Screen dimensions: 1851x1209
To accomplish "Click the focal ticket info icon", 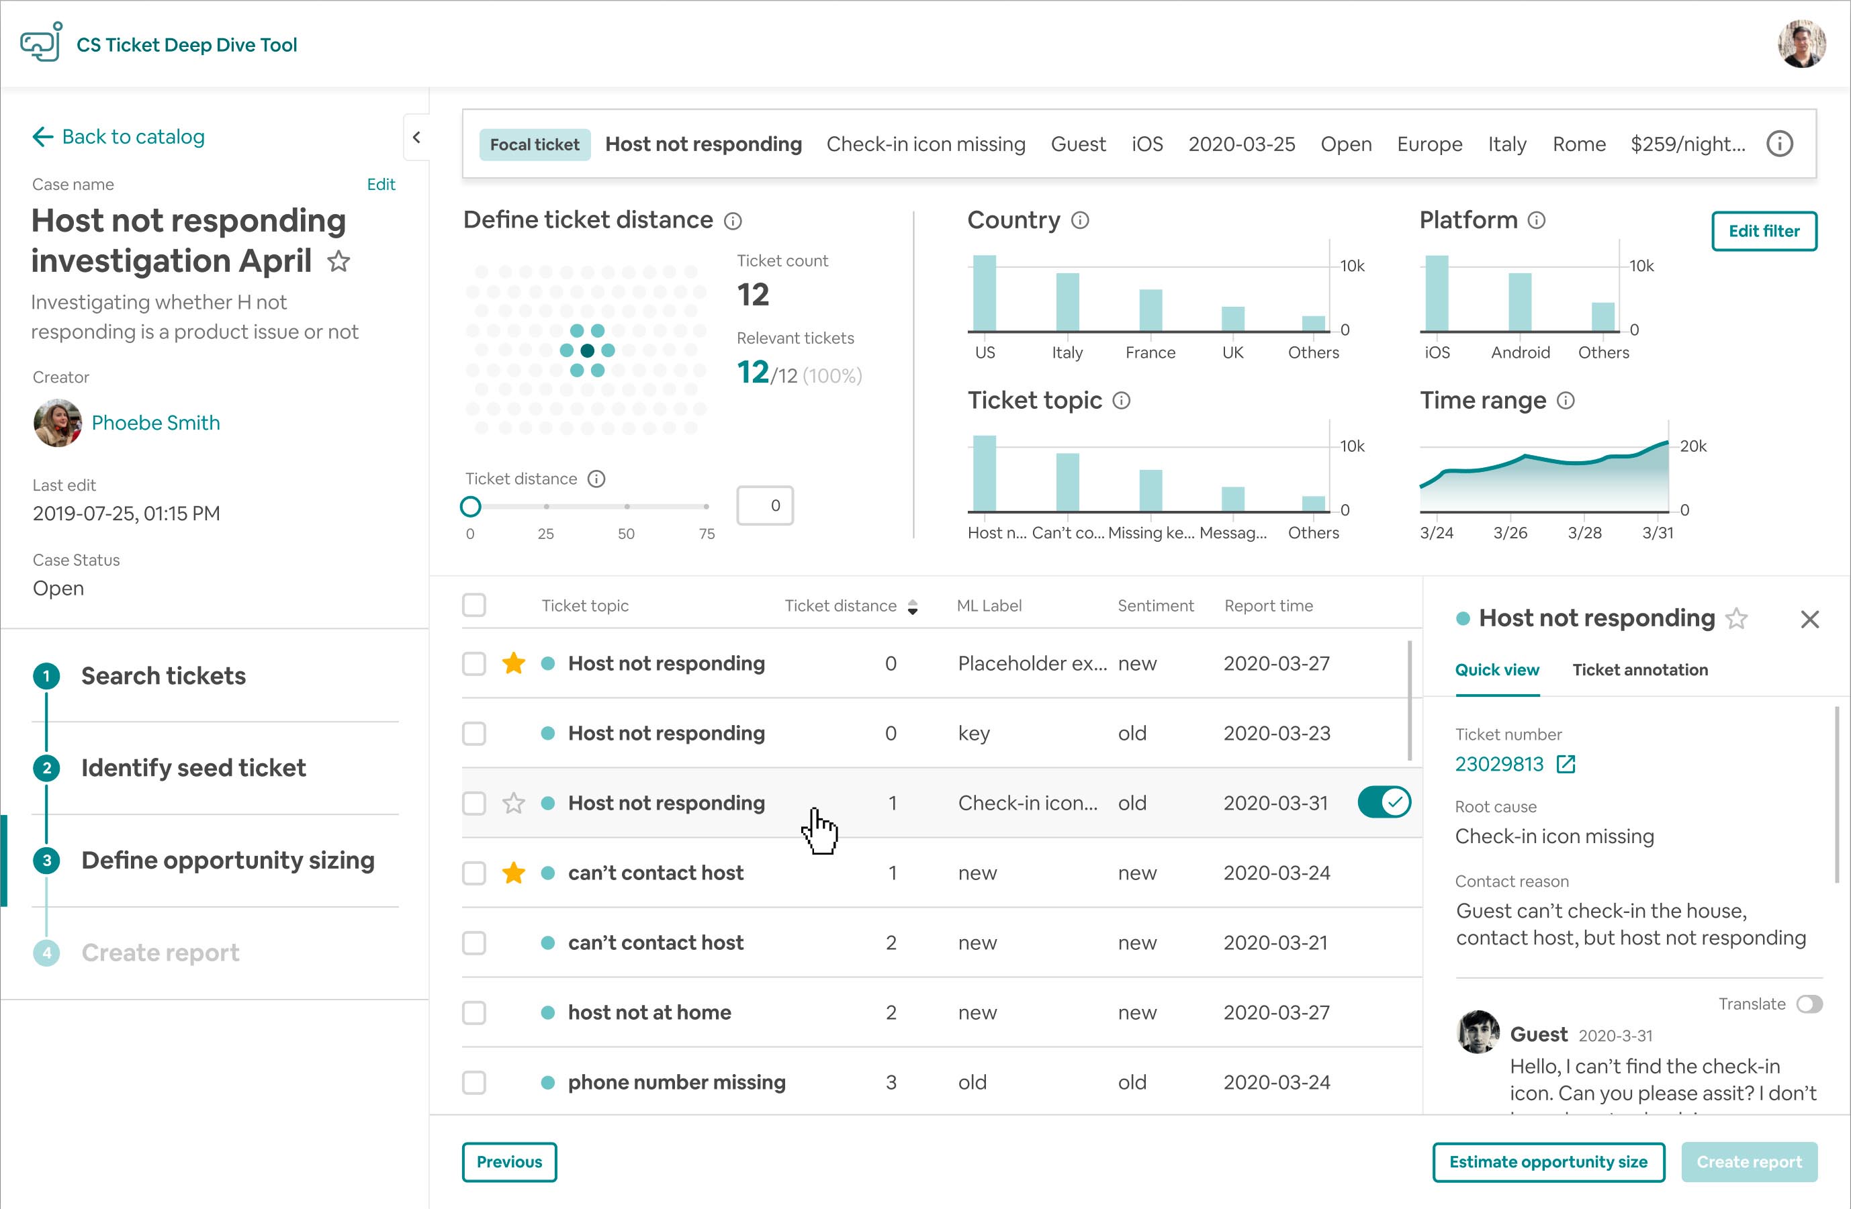I will click(1779, 144).
